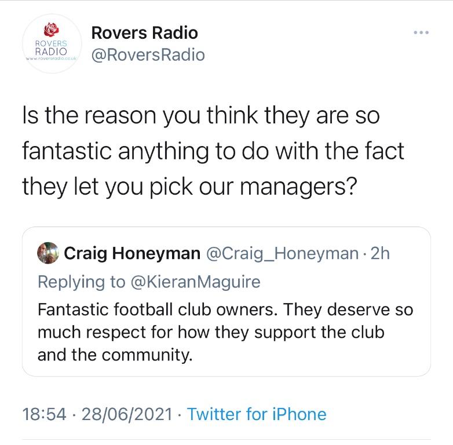Tap the quoted text "and the community."

tap(115, 355)
